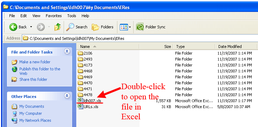
Task: Click the folder icon in the Address bar
Action: (26, 38)
